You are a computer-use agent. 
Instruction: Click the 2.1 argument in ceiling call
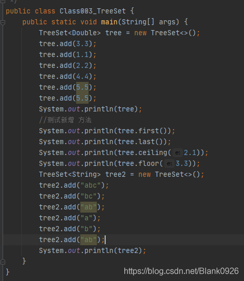[x=190, y=153]
